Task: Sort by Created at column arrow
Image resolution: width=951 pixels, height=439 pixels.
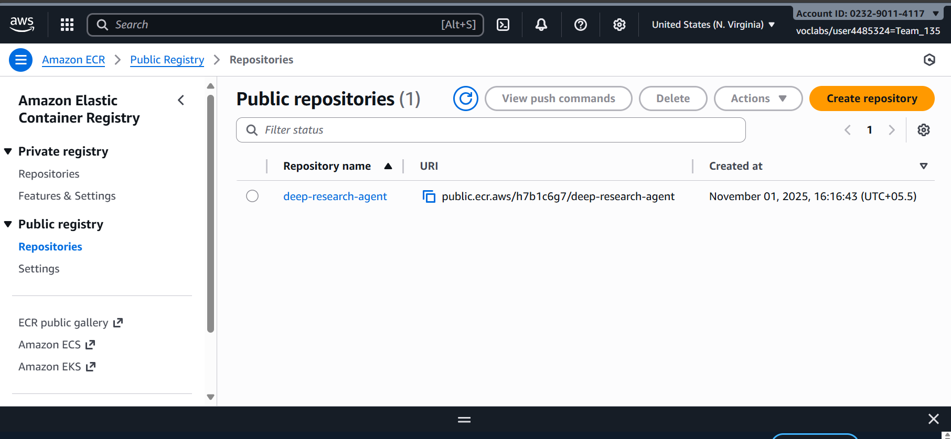Action: [924, 166]
